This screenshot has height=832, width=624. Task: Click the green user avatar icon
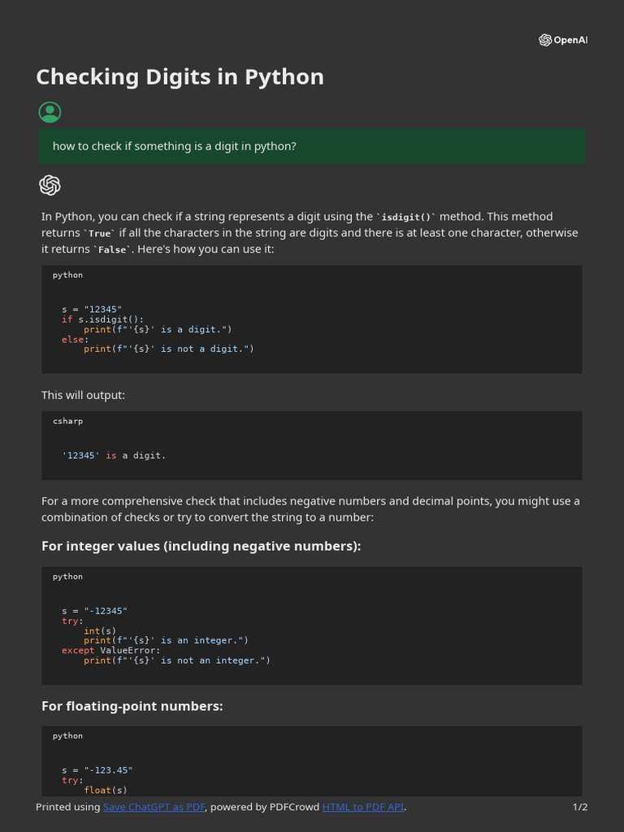coord(50,112)
